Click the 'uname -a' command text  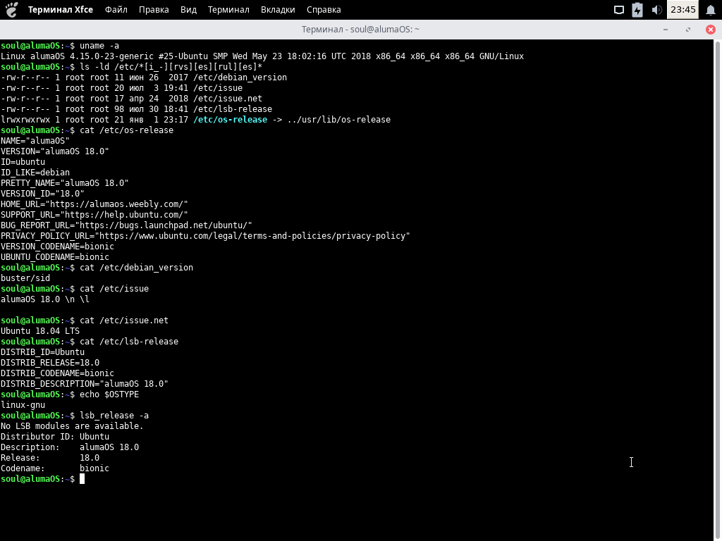(99, 46)
